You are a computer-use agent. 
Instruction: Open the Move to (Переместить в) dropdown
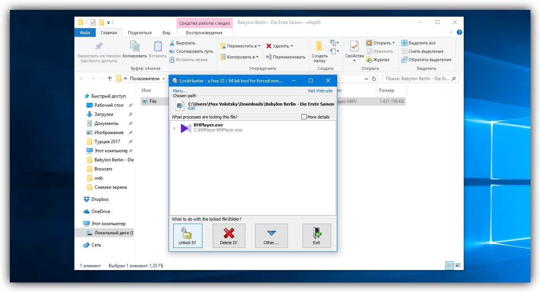[240, 46]
